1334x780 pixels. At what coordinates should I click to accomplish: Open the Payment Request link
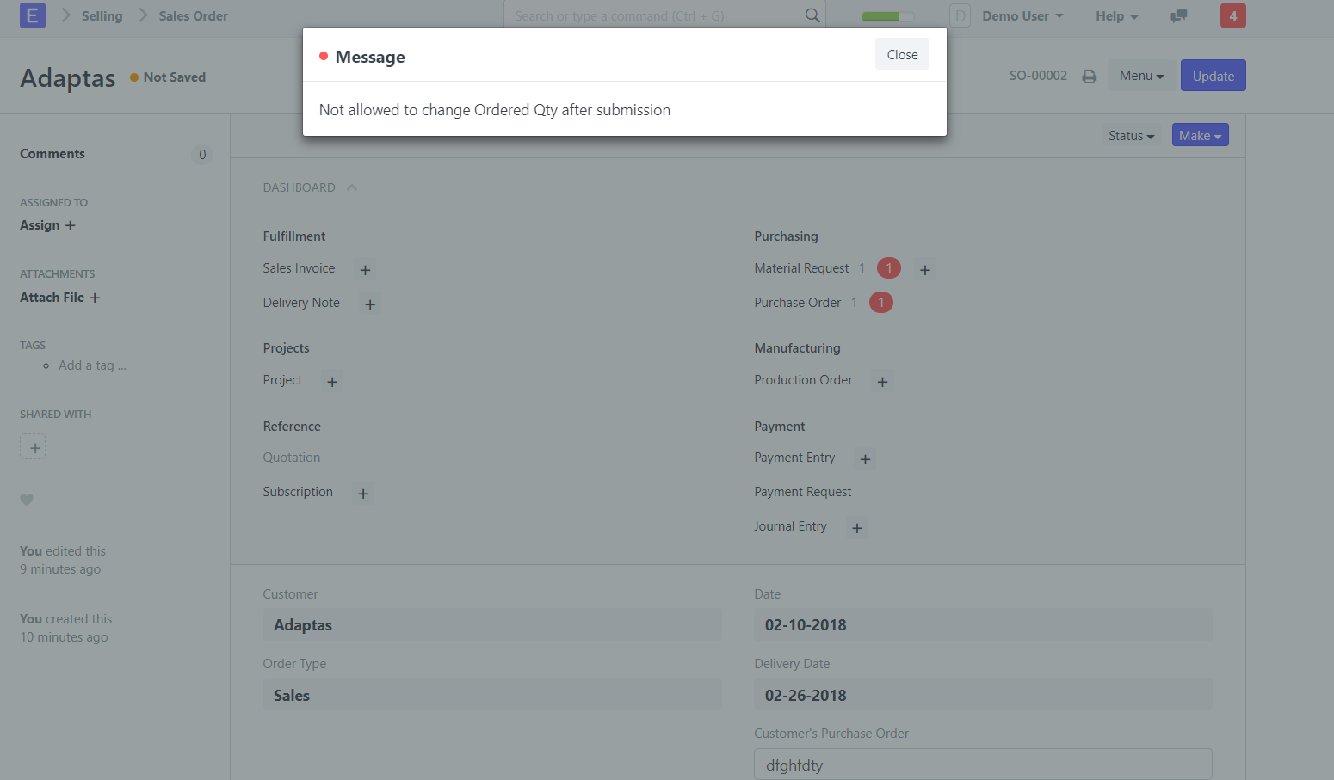click(802, 492)
